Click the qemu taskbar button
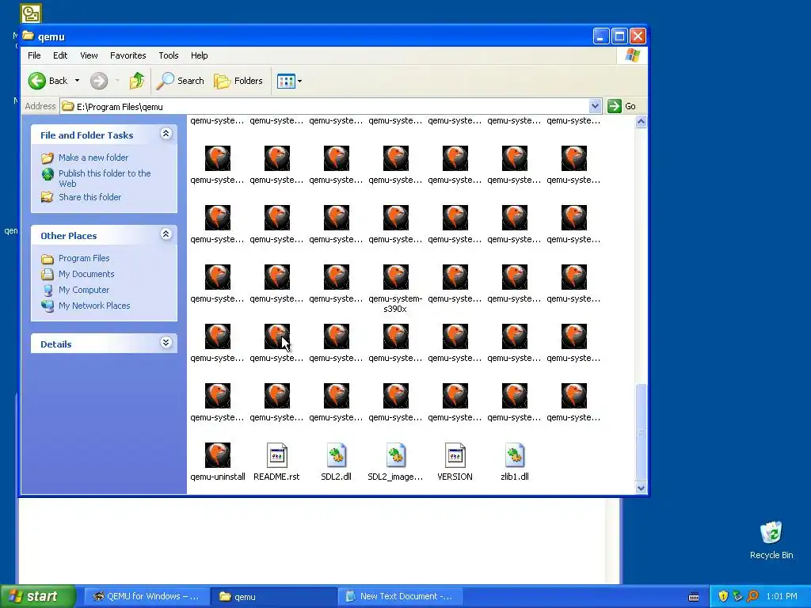 click(x=273, y=596)
